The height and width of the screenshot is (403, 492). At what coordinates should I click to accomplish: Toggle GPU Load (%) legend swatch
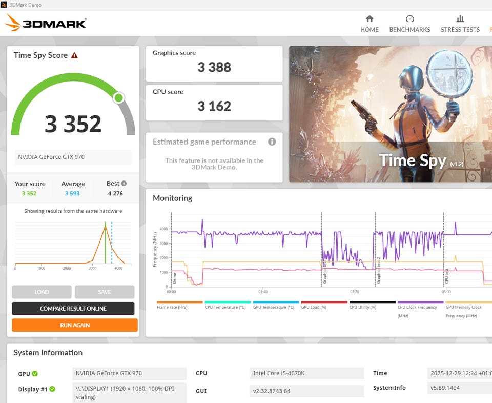tap(324, 303)
